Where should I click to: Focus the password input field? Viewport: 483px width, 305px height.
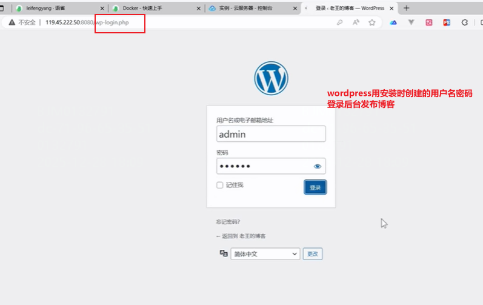click(271, 166)
